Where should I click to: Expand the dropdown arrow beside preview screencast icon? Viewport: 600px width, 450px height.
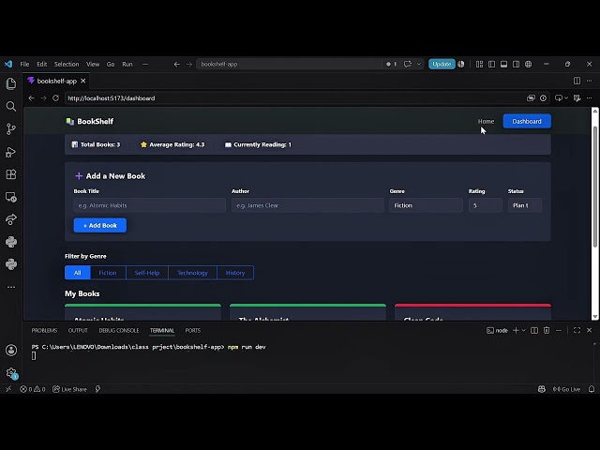566,98
